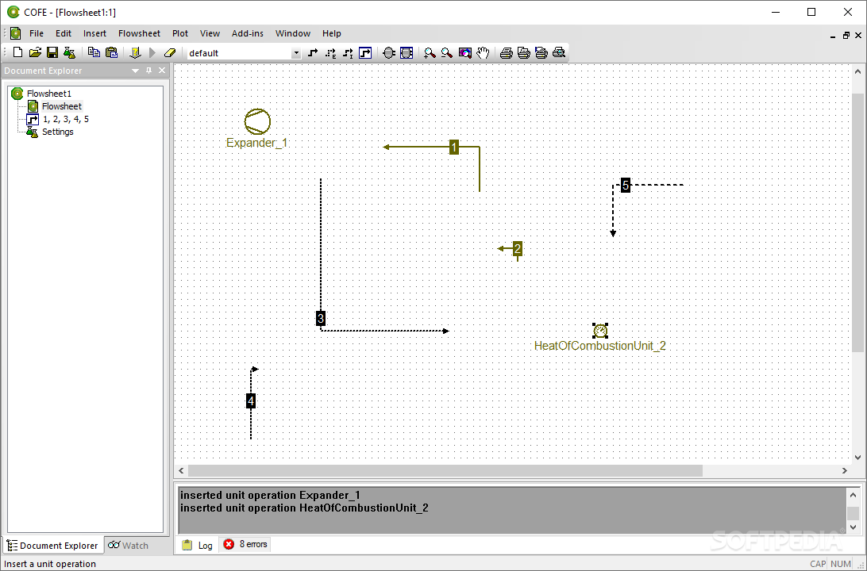Click the canvas scroll right arrow
Image resolution: width=867 pixels, height=571 pixels.
844,470
